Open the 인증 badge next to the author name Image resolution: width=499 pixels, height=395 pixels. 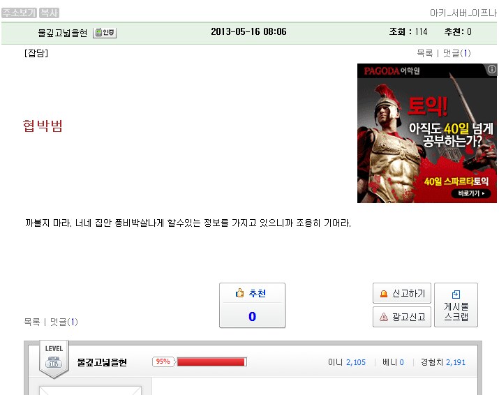tap(105, 33)
